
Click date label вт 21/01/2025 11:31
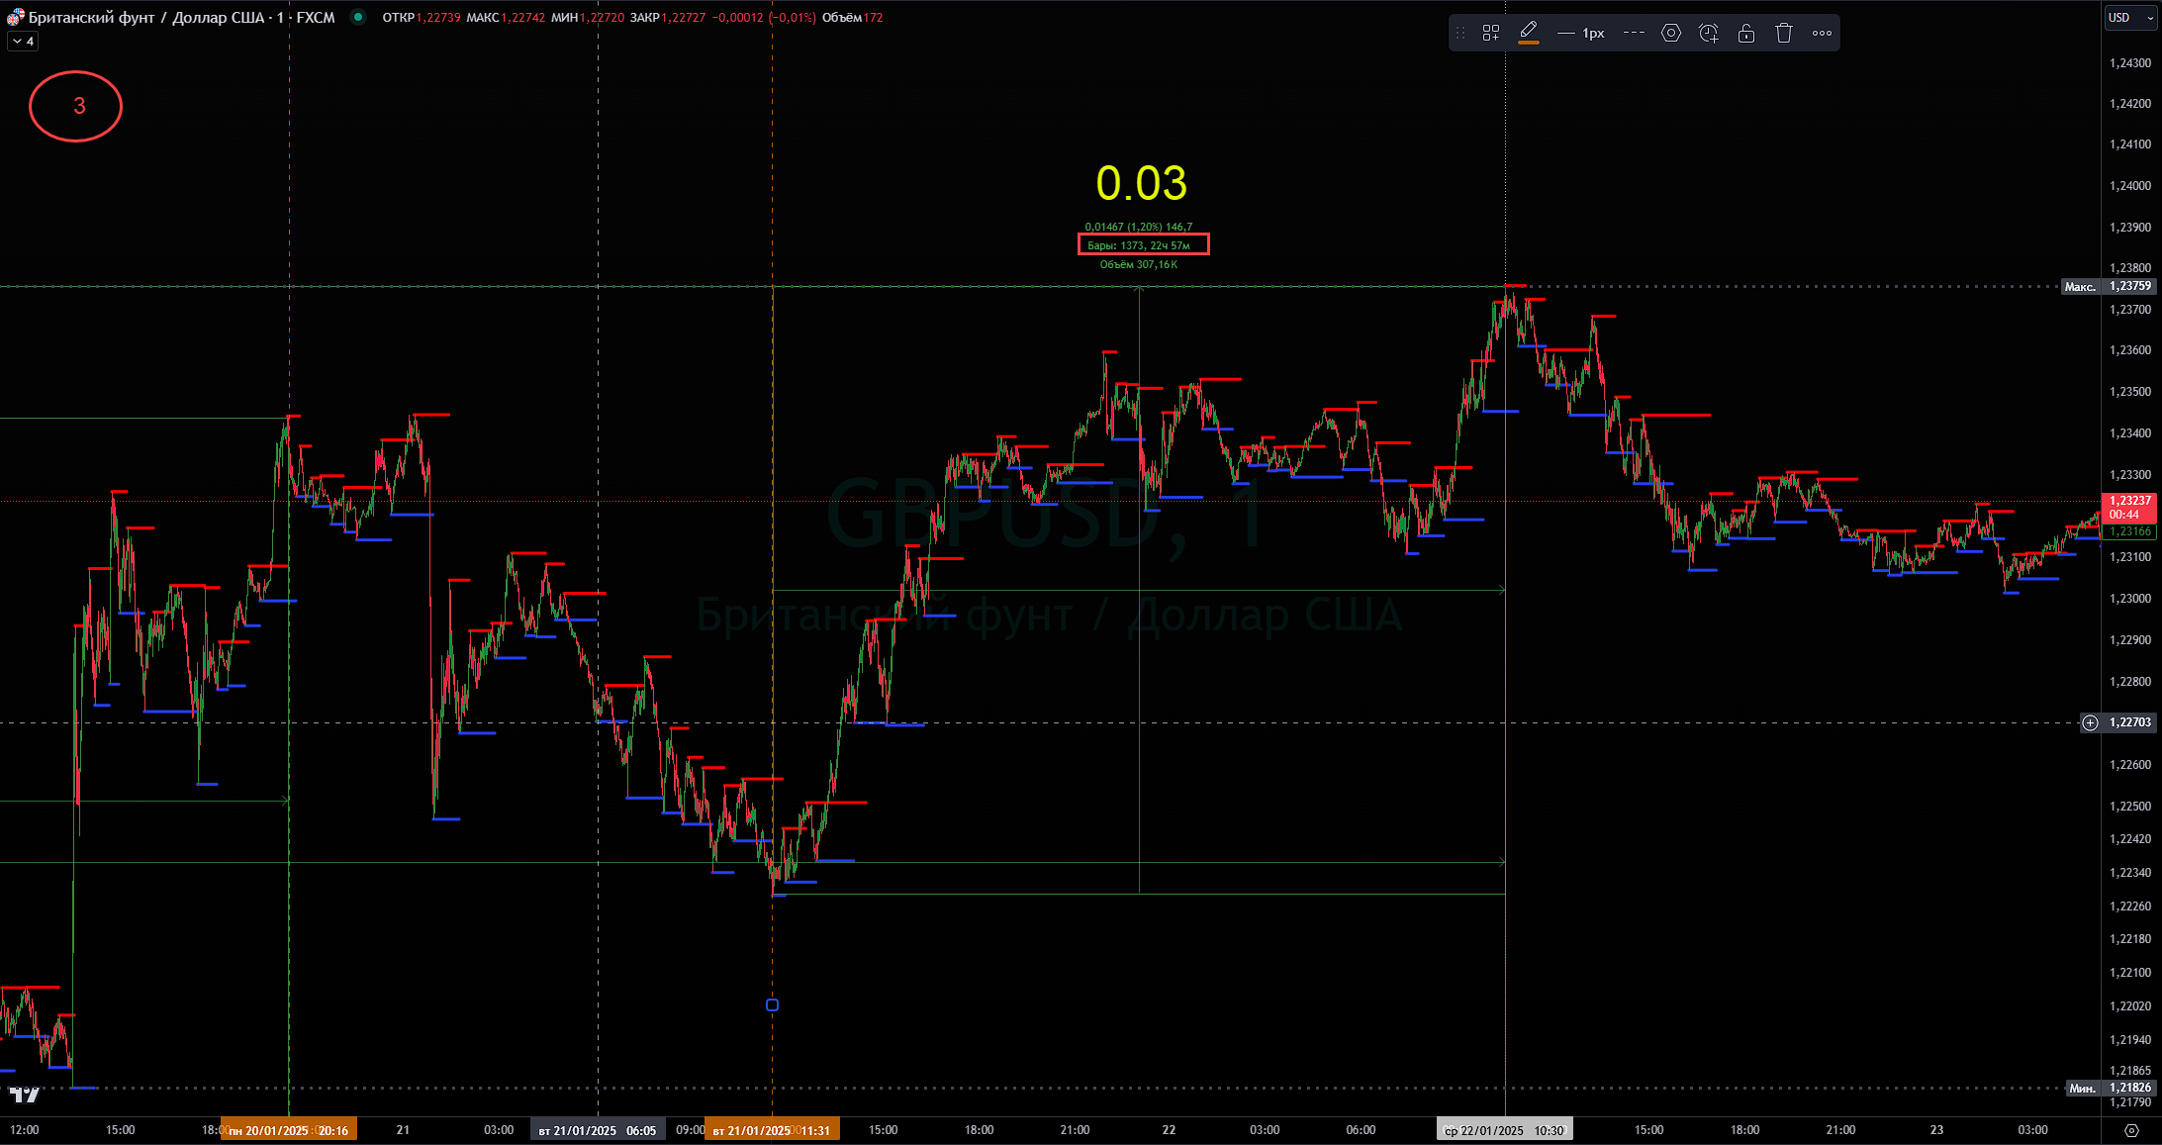pyautogui.click(x=772, y=1130)
